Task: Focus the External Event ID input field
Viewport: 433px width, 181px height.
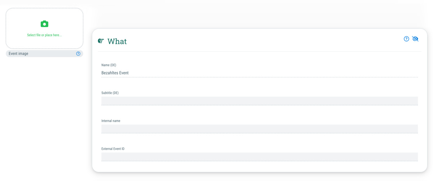Action: pyautogui.click(x=259, y=156)
